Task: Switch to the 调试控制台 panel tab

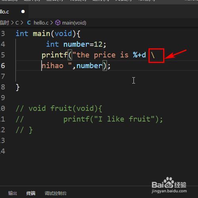Action: 55,193
